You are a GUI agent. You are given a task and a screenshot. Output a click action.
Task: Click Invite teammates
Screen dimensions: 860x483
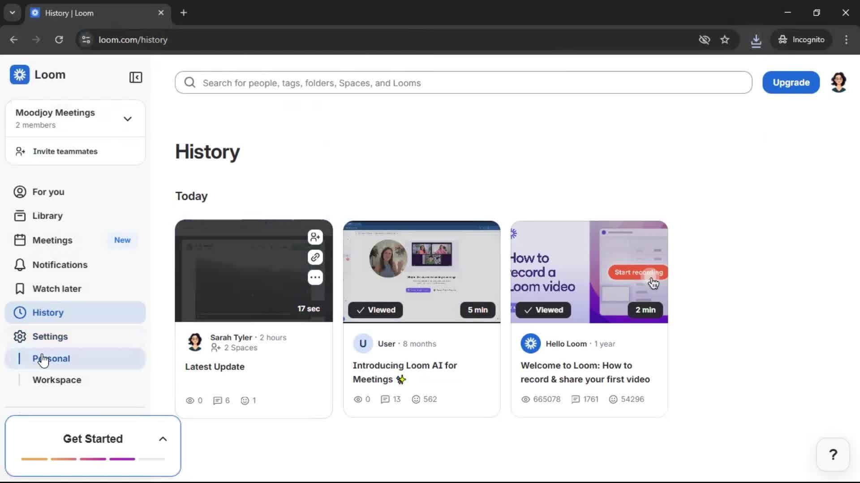pos(65,151)
